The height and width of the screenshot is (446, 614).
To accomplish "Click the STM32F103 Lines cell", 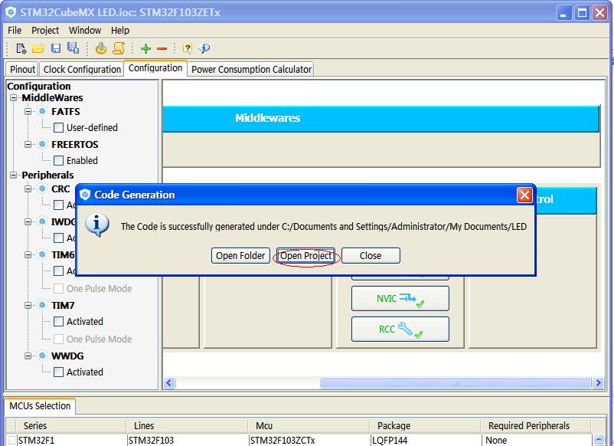I will click(188, 440).
